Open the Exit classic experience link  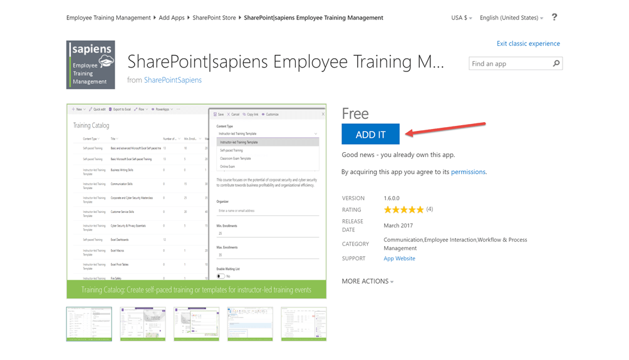[x=528, y=44]
